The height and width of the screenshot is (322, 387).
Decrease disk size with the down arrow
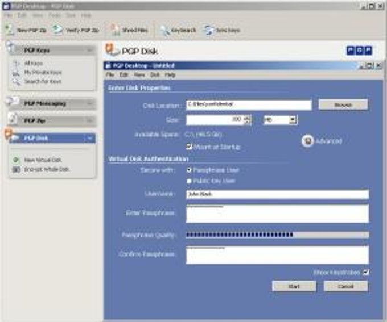coord(247,122)
